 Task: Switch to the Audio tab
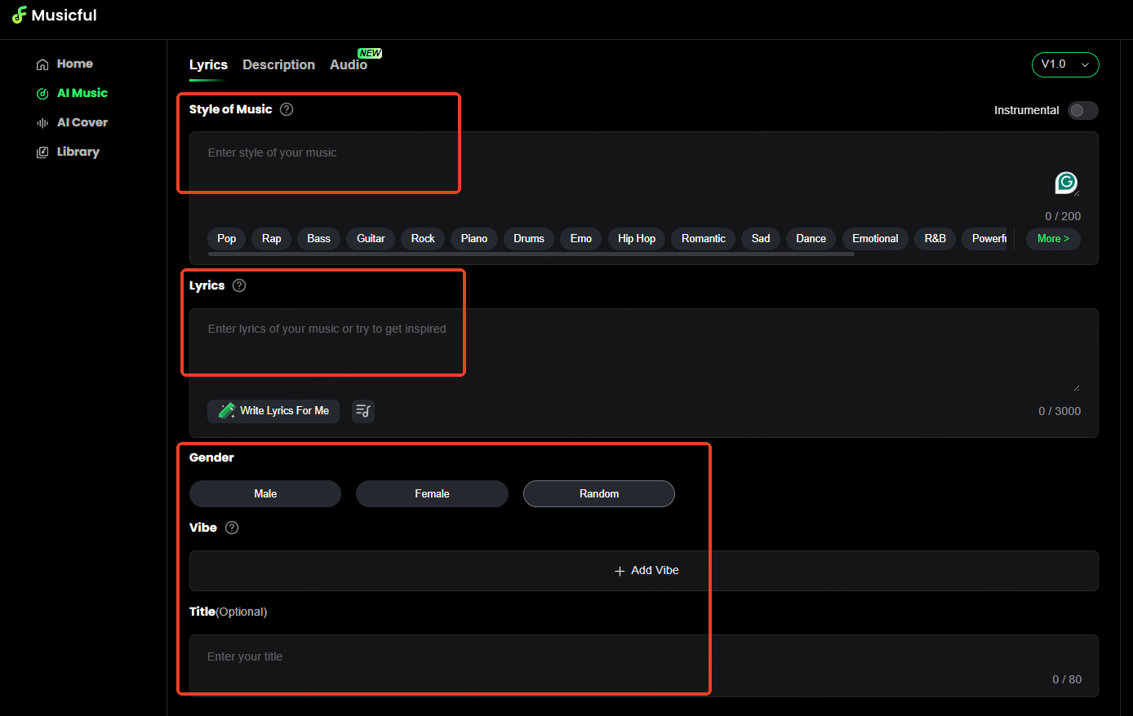tap(349, 64)
